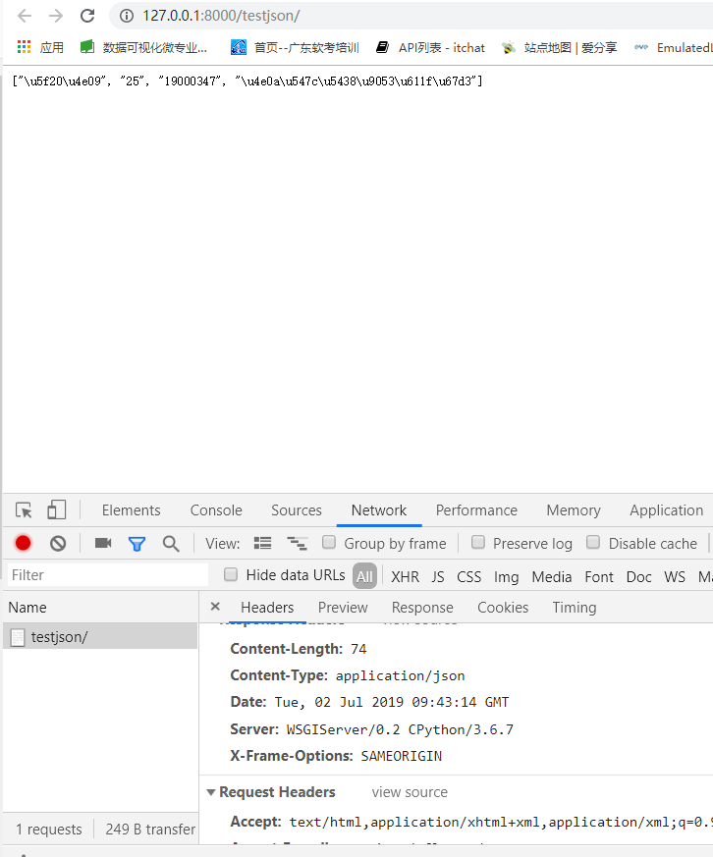Switch to the Console panel
This screenshot has width=713, height=857.
click(x=216, y=509)
